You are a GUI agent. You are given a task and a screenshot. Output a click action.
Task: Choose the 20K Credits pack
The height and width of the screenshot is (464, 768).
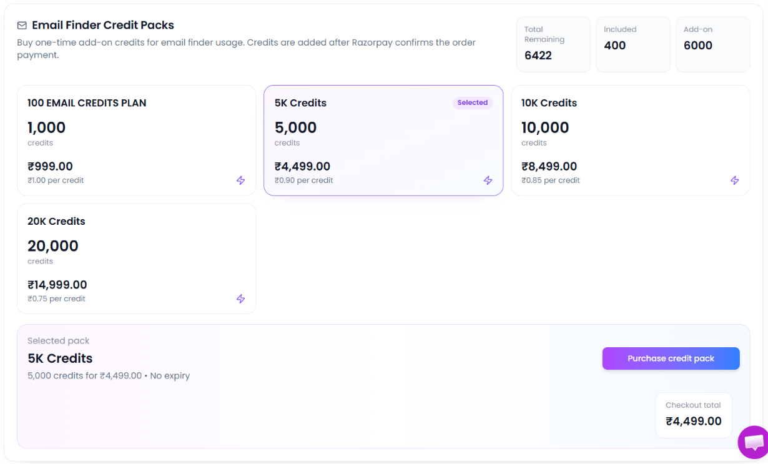coord(136,259)
